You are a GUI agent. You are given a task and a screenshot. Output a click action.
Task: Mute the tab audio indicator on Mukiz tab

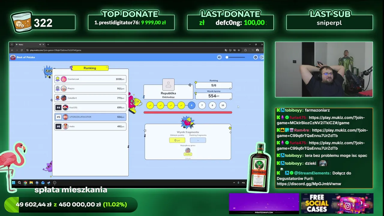click(x=40, y=44)
